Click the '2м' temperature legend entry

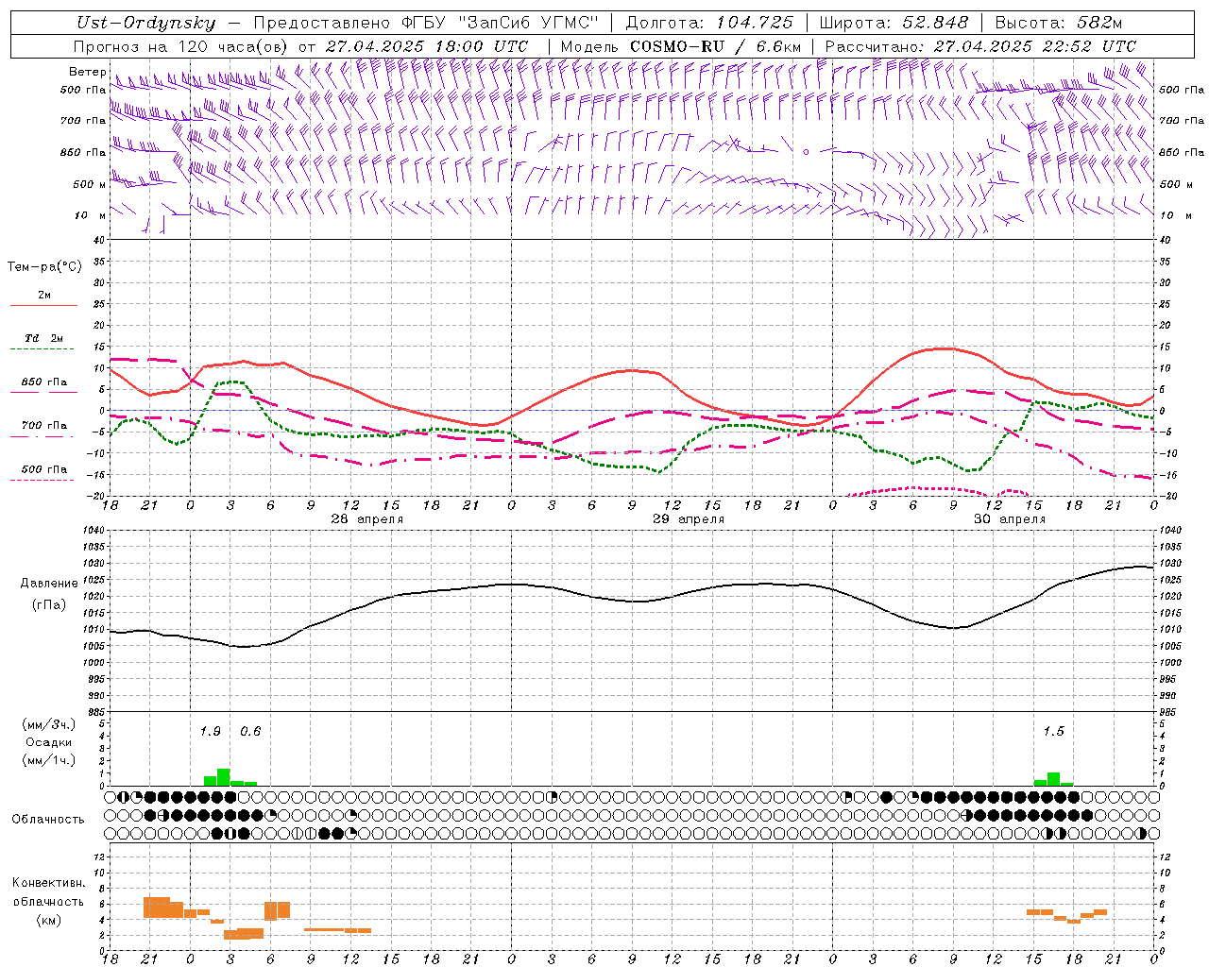pos(44,296)
